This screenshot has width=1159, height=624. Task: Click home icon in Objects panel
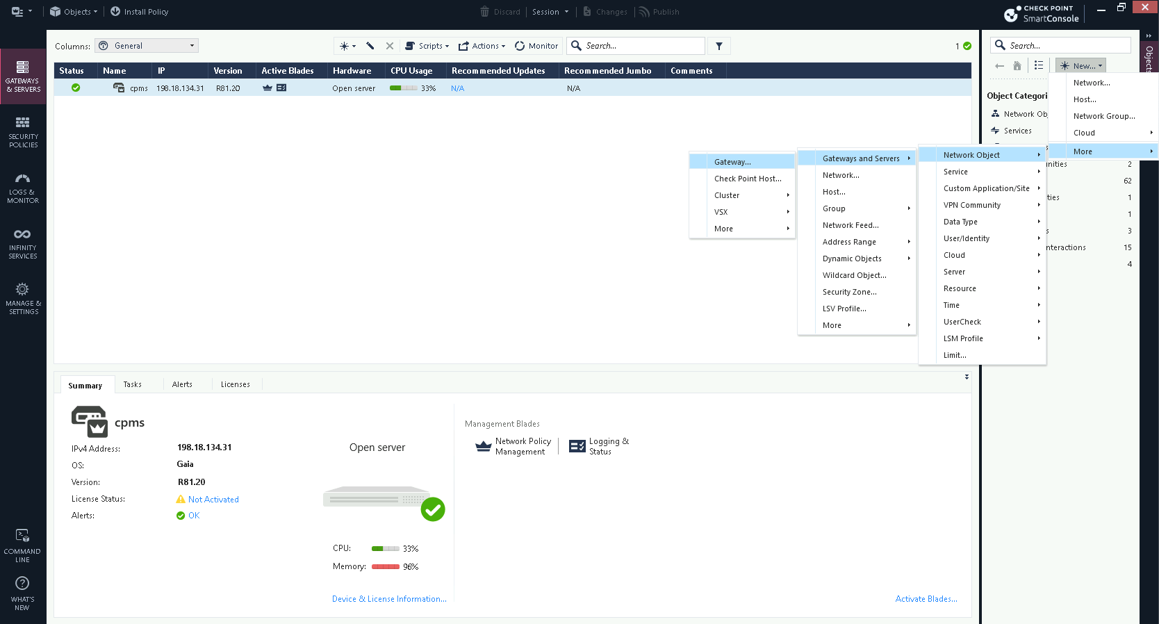(x=1017, y=66)
